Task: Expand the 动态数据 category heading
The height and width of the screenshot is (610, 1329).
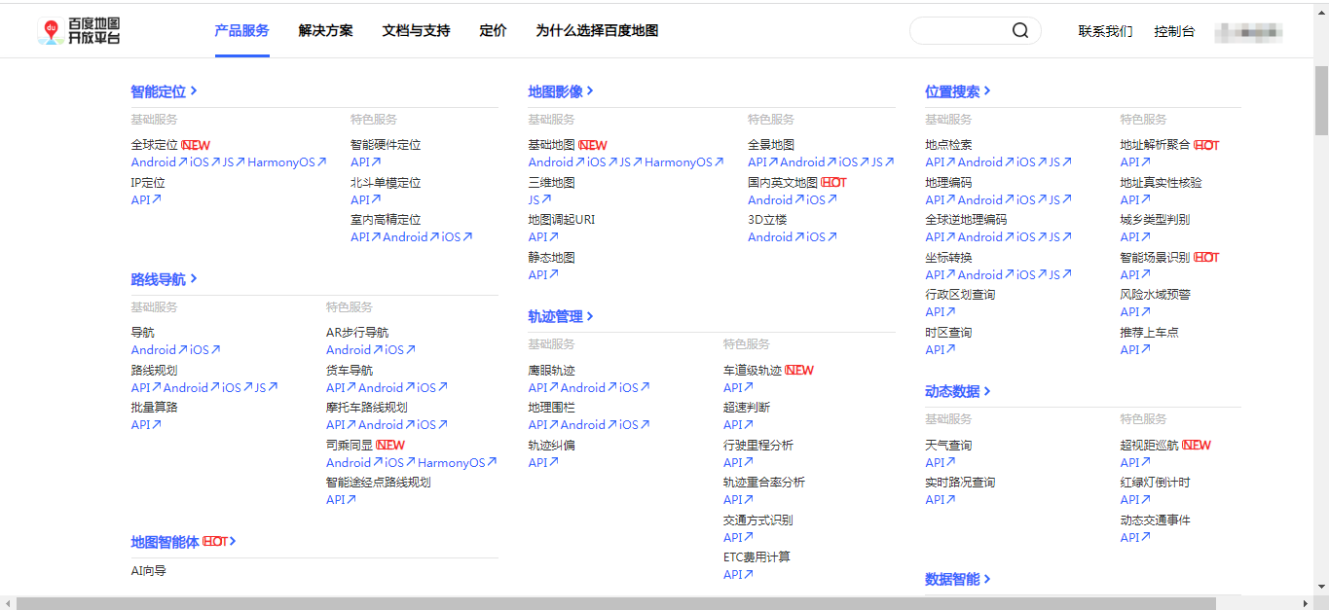Action: 958,391
